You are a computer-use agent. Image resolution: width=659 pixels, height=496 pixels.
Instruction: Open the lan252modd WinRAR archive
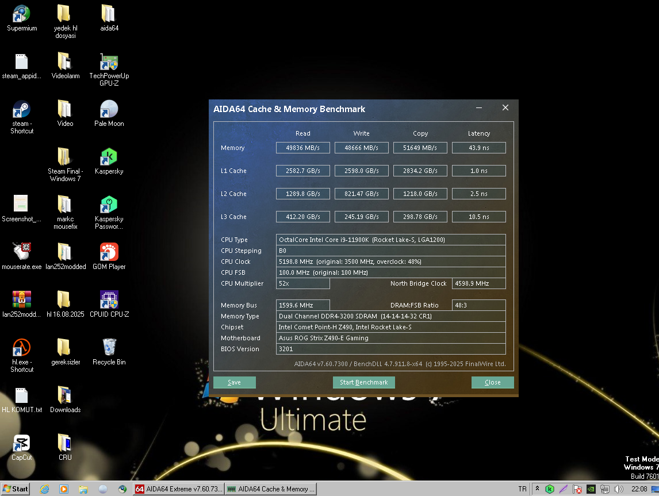(x=22, y=305)
